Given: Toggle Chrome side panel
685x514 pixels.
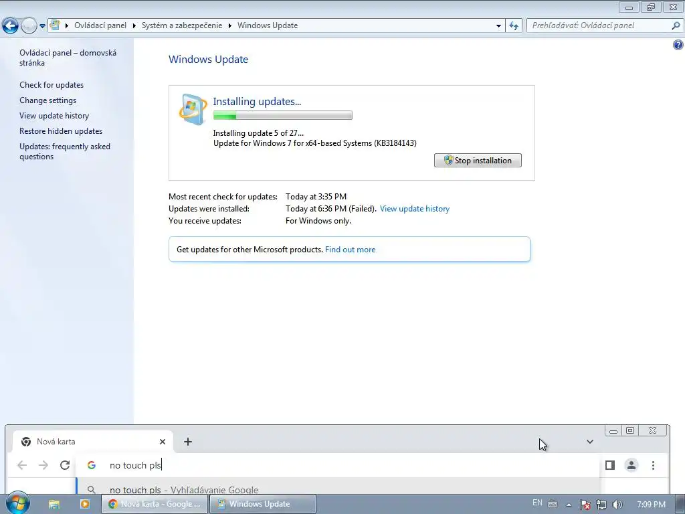Looking at the screenshot, I should (x=610, y=465).
